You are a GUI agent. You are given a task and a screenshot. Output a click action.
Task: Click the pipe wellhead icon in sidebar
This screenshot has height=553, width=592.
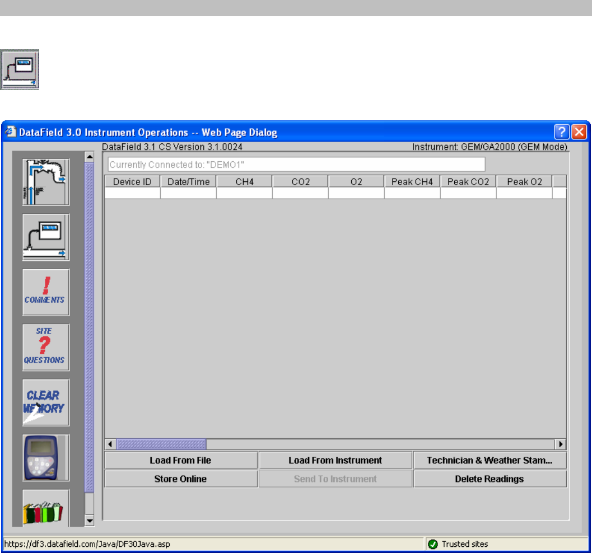[x=46, y=182]
